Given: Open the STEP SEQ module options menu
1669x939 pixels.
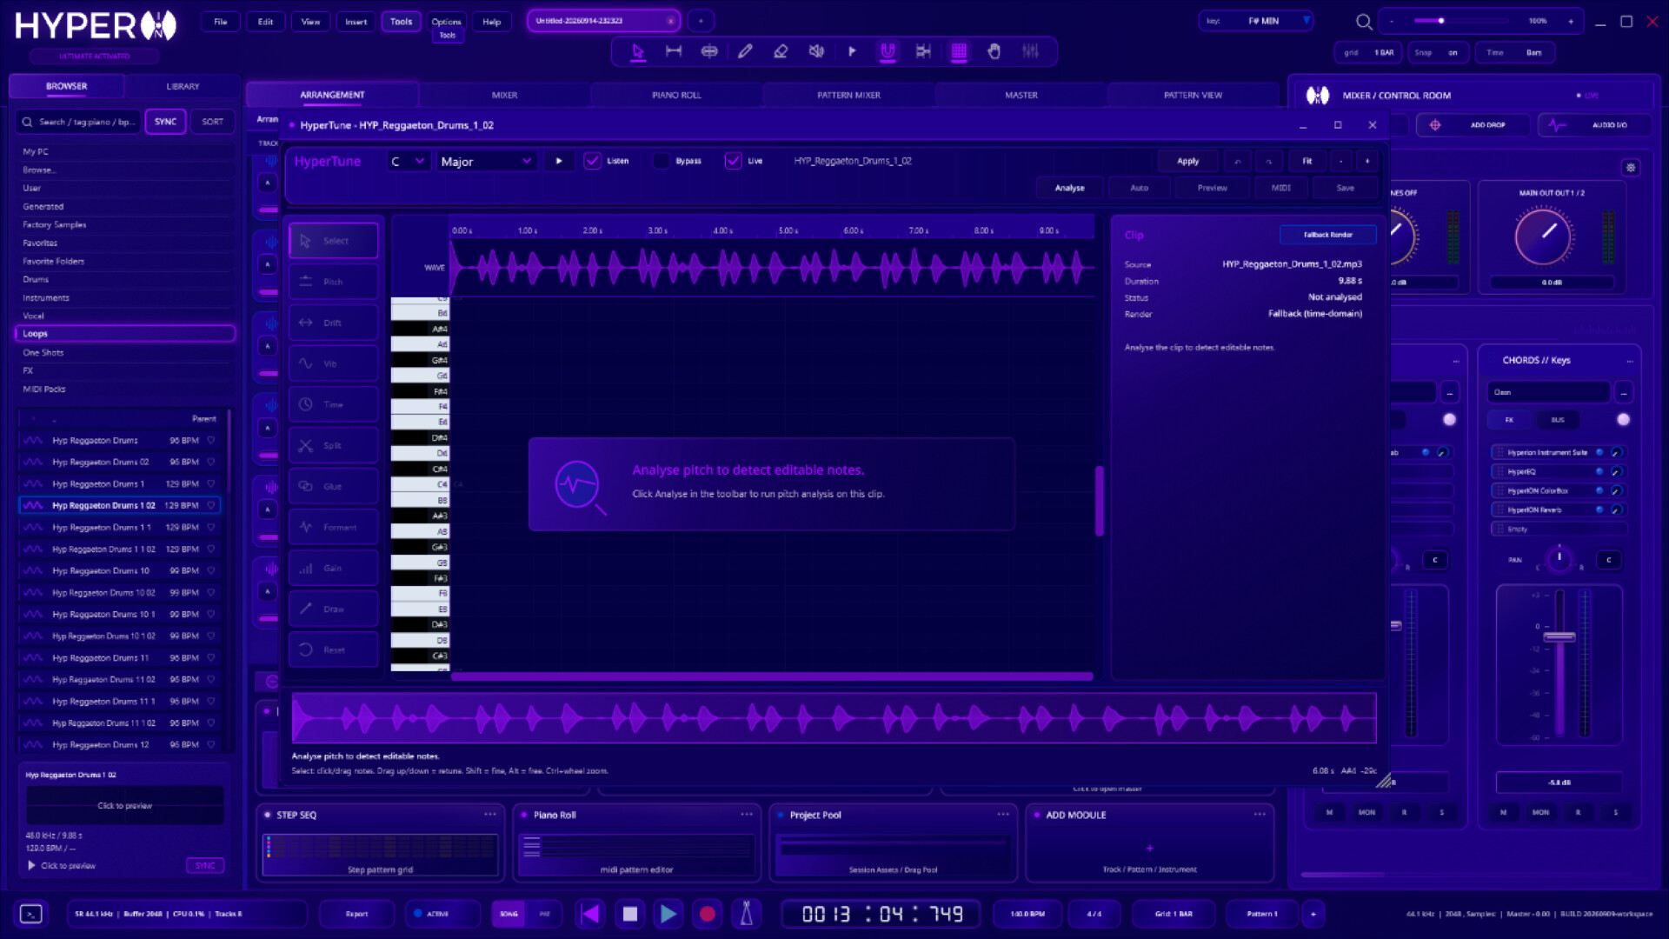Looking at the screenshot, I should click(490, 815).
